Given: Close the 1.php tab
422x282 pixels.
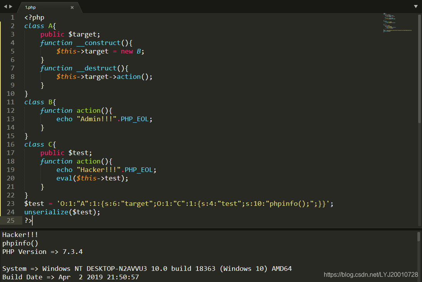Looking at the screenshot, I should click(72, 8).
